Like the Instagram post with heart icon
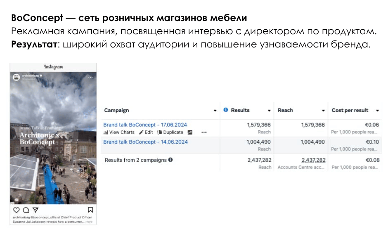The width and height of the screenshot is (388, 229). (x=17, y=210)
